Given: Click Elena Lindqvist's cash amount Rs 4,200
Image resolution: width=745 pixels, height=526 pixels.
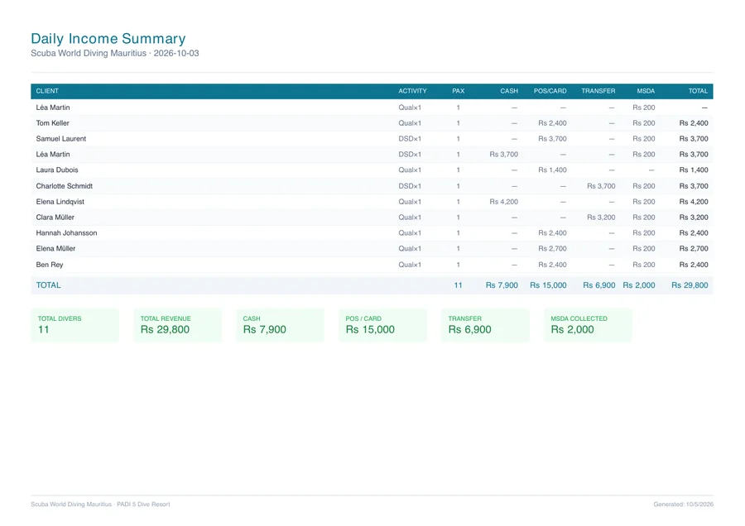Looking at the screenshot, I should 503,201.
